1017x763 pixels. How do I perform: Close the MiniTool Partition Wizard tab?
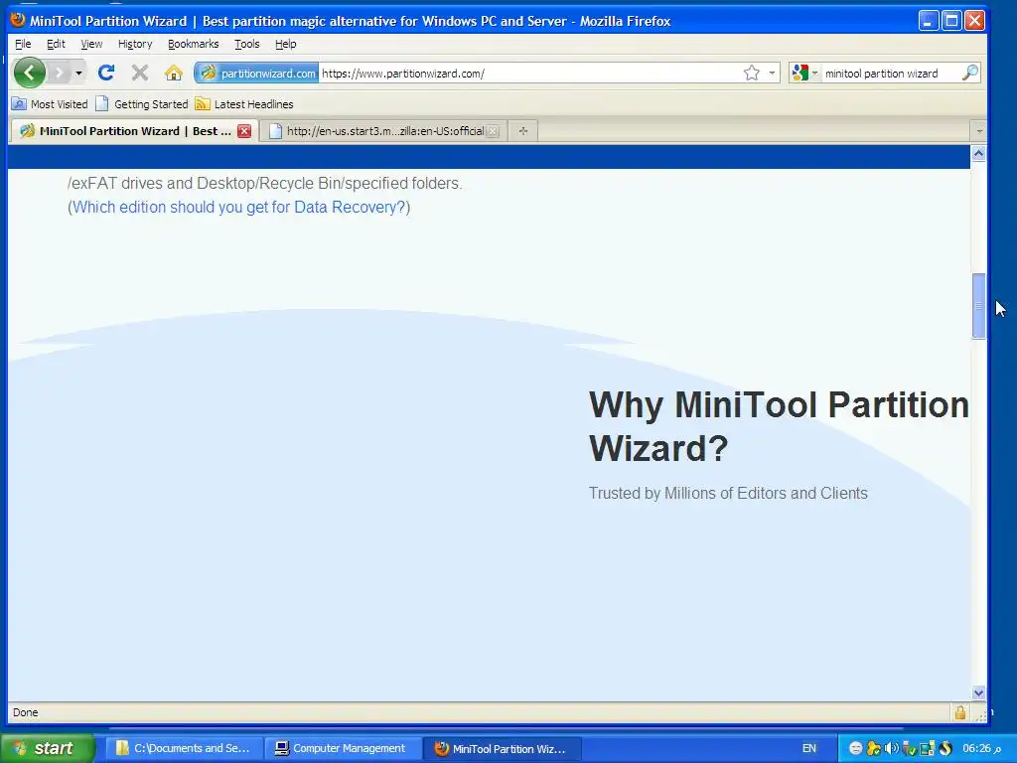click(244, 131)
